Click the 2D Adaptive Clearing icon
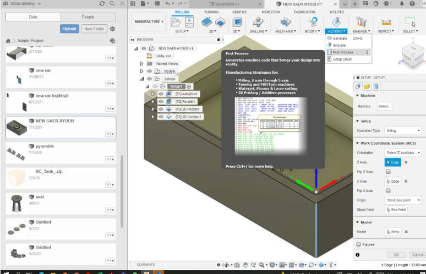426x274 pixels. pyautogui.click(x=207, y=22)
